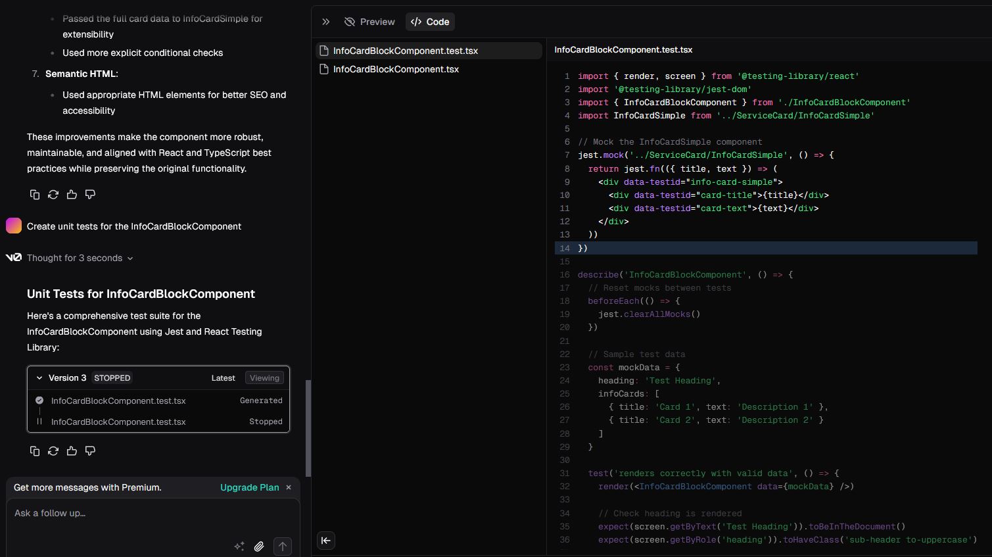Image resolution: width=992 pixels, height=557 pixels.
Task: Regenerate the latest unit tests response
Action: pyautogui.click(x=53, y=451)
